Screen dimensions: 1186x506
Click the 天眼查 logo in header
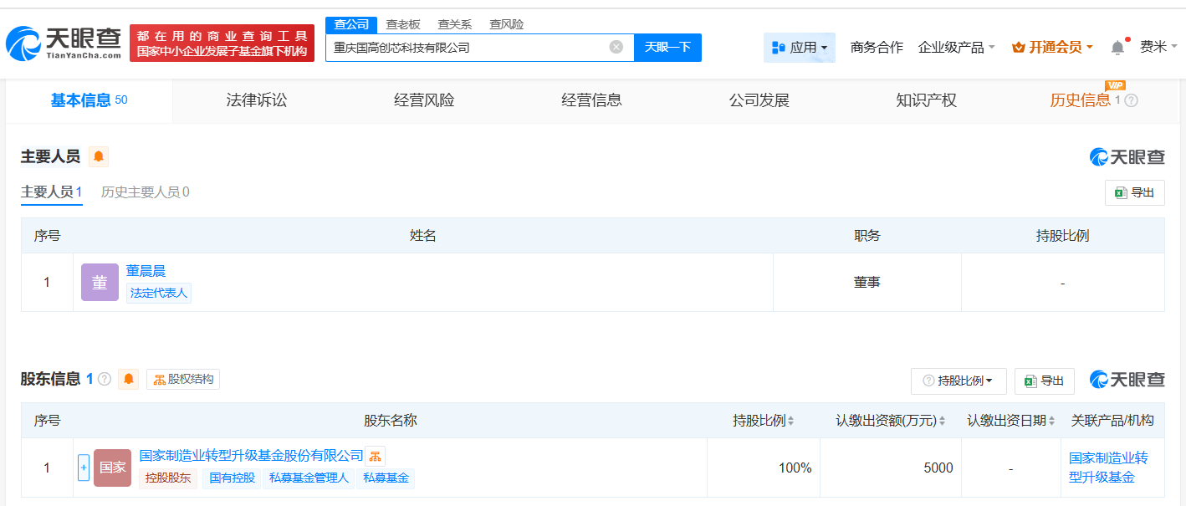click(64, 43)
